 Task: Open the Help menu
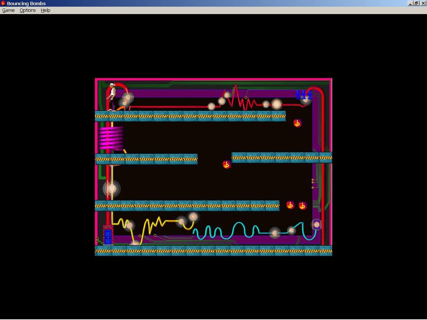pos(45,10)
